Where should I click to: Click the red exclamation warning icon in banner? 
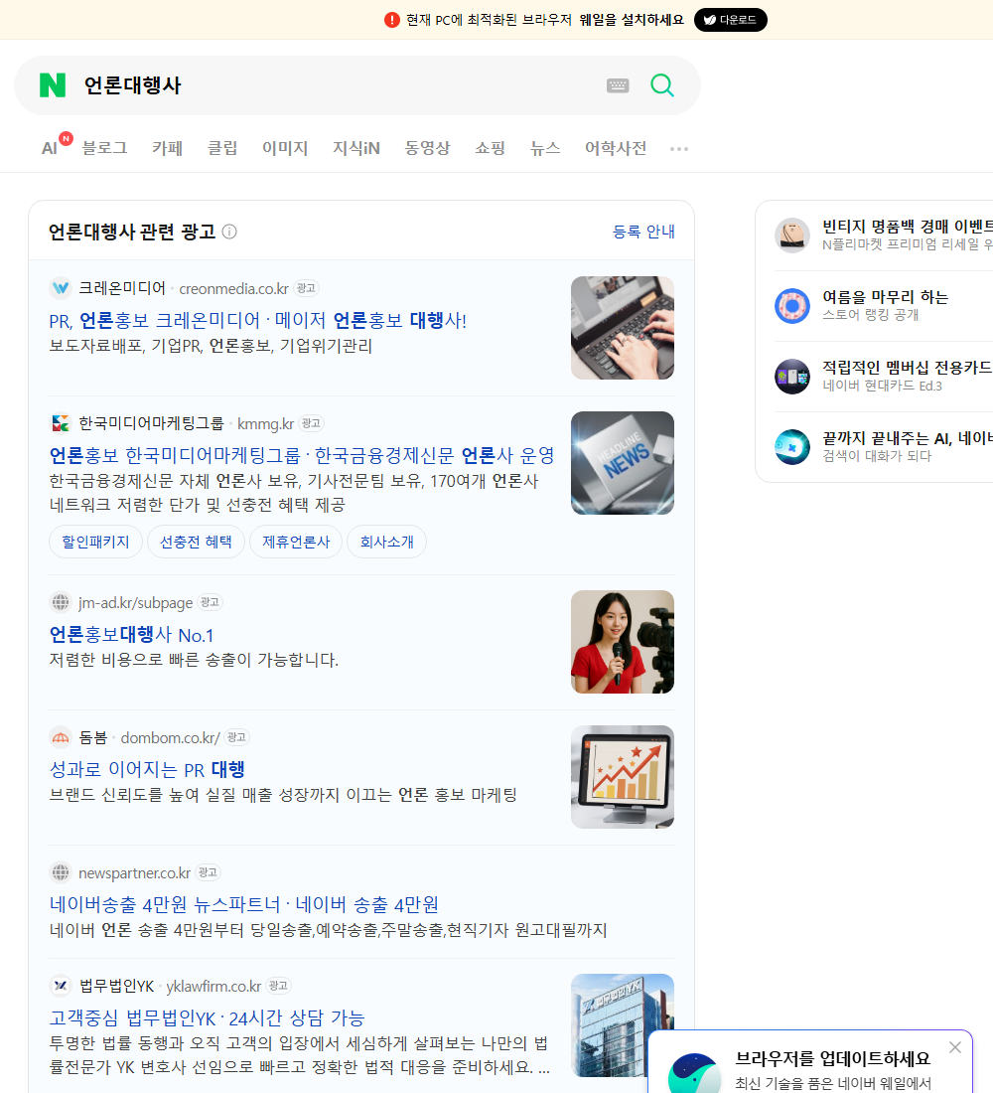tap(392, 20)
